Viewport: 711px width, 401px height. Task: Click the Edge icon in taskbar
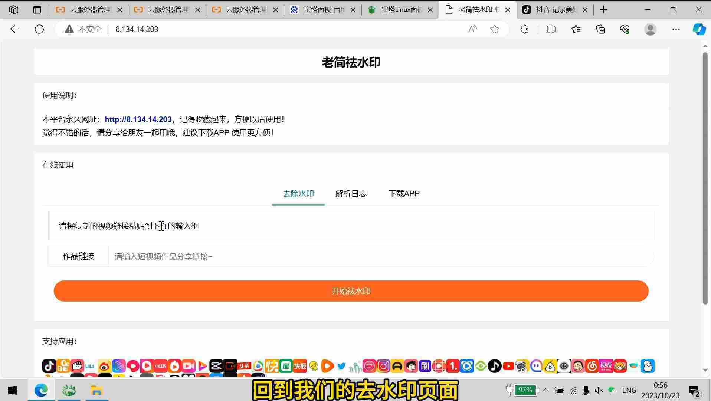click(41, 390)
